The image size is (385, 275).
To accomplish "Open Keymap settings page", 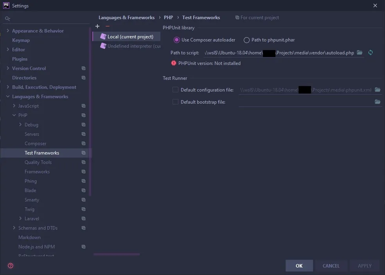I will click(x=21, y=40).
